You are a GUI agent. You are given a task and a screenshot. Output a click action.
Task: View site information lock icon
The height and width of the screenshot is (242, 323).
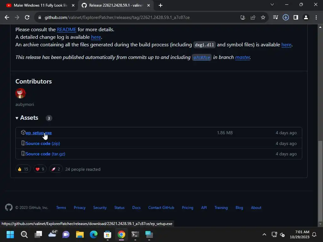tap(40, 18)
